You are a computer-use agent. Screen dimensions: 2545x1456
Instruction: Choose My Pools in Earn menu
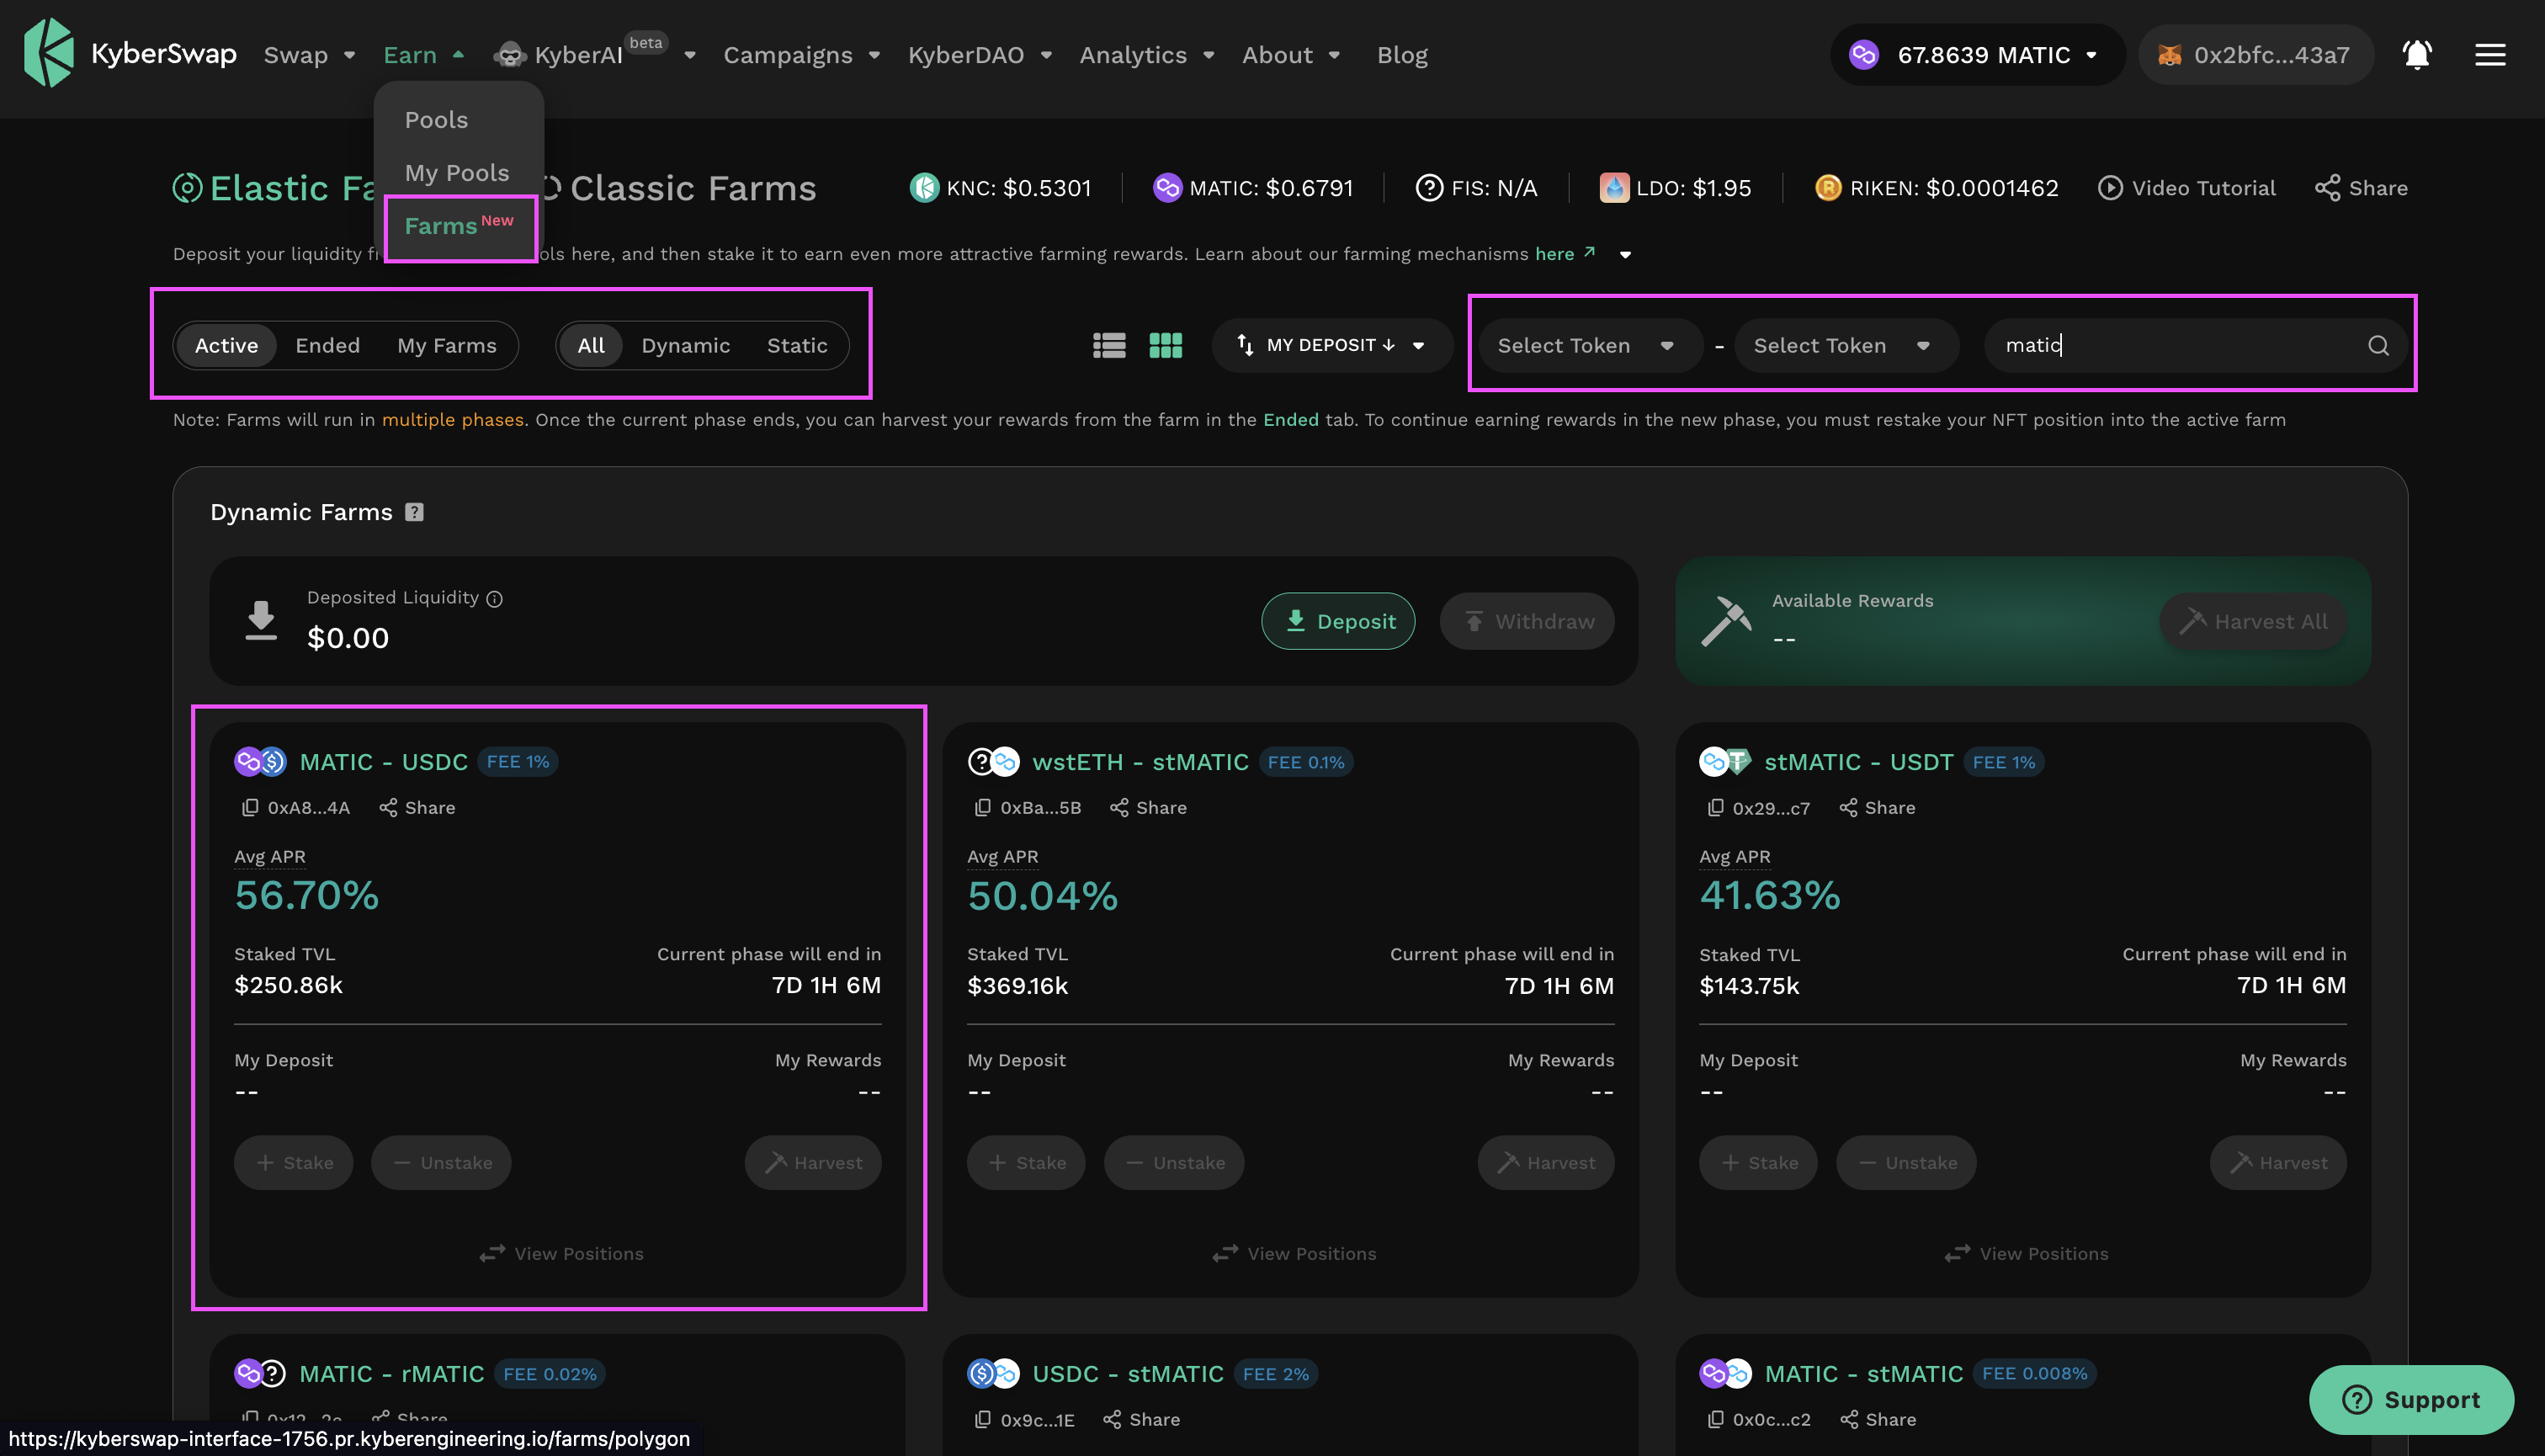click(x=456, y=173)
